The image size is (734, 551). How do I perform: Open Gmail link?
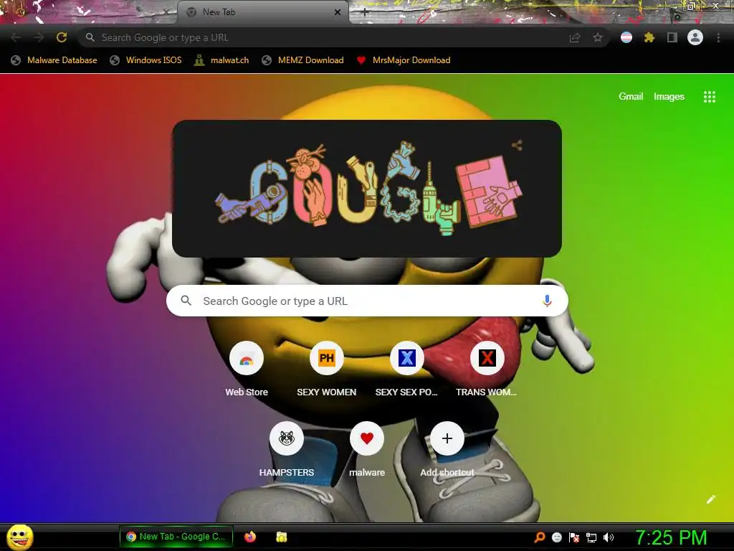pyautogui.click(x=631, y=97)
